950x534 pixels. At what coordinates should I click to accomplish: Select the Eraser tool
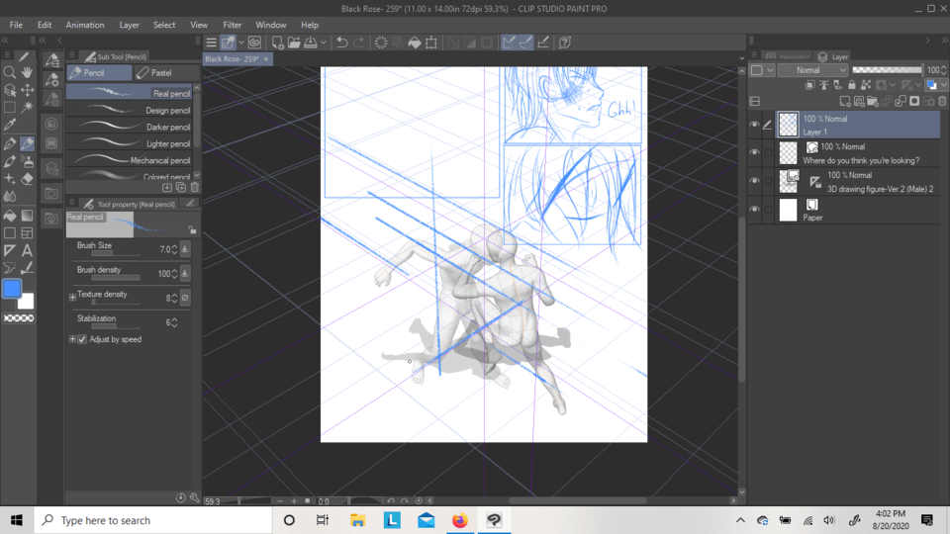(27, 179)
